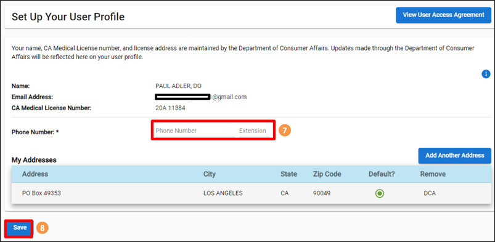The image size is (495, 242).
Task: Click the CA Medical License Number label
Action: (x=51, y=108)
